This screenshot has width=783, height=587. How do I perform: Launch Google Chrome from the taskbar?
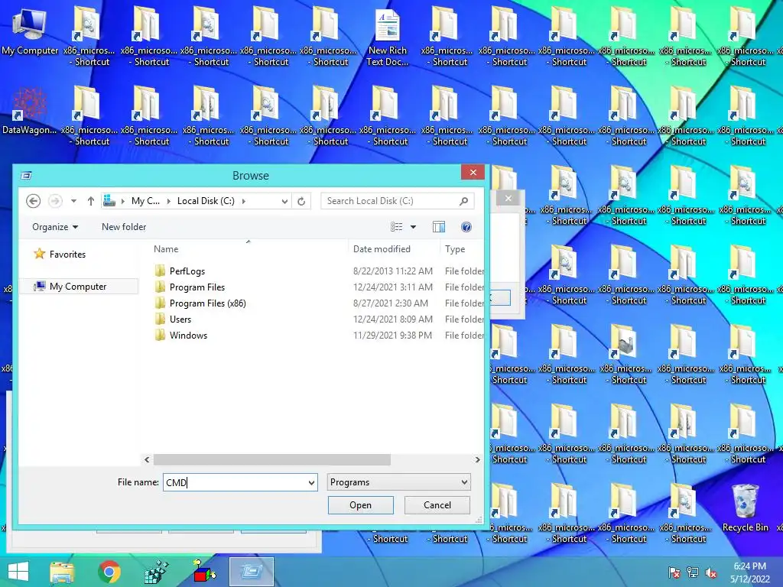109,572
